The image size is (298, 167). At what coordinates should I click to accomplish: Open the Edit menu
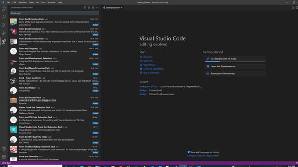[14, 2]
